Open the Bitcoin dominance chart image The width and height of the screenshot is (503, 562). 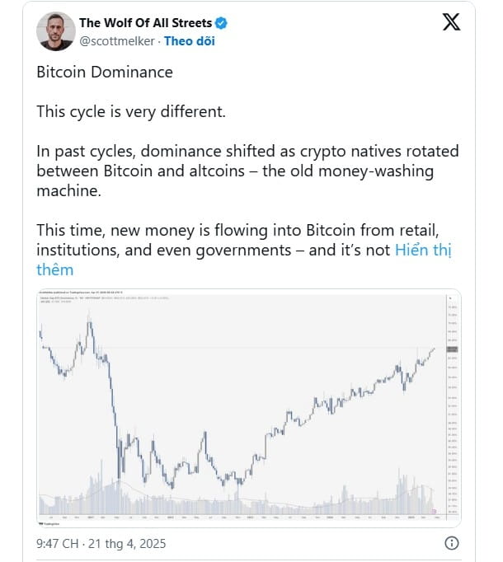tap(249, 408)
